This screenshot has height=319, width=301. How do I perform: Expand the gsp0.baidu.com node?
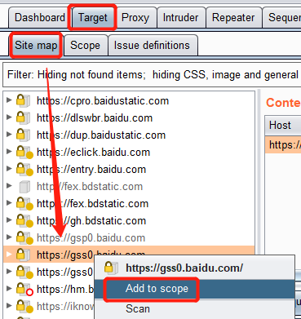pos(9,237)
